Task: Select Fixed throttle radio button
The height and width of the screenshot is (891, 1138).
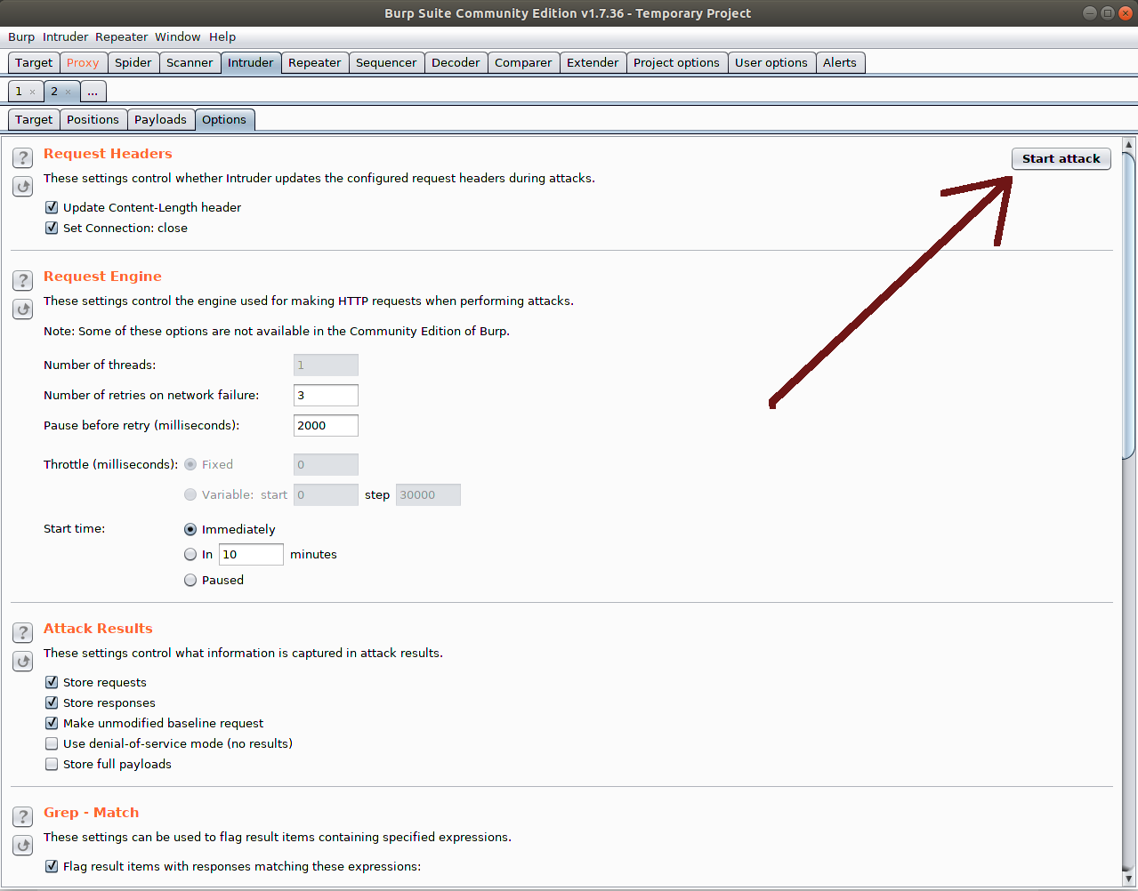Action: click(190, 464)
